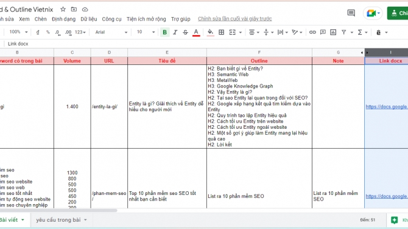408x229 pixels.
Task: Select Top 10 phần mềm seo title cell
Action: pos(167,179)
